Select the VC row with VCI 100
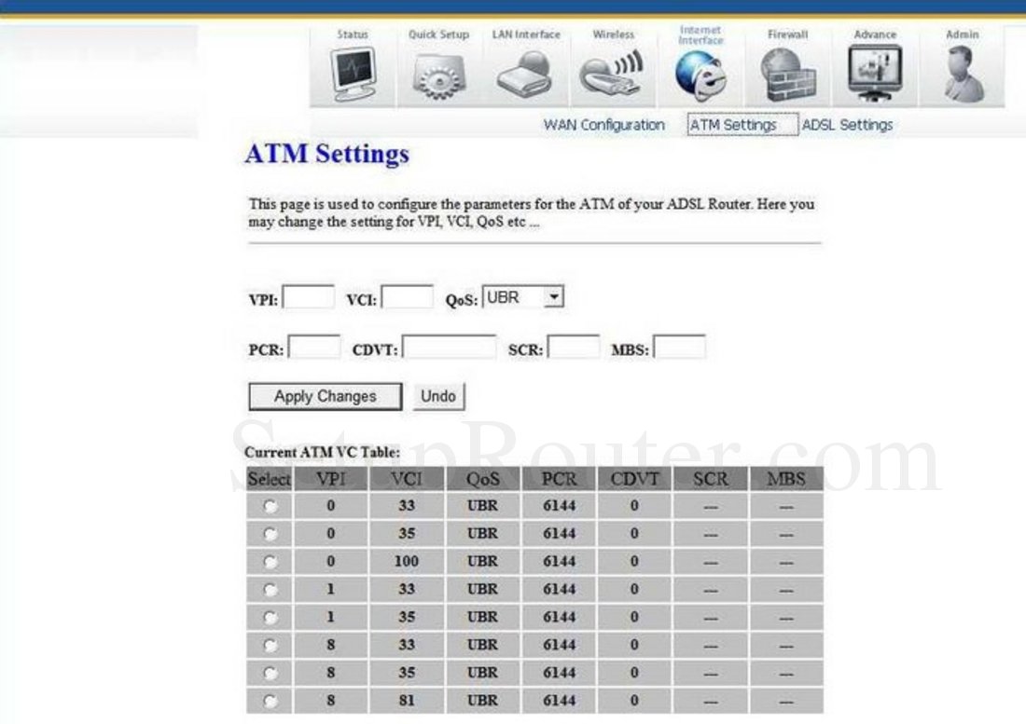Viewport: 1026px width, 724px height. click(270, 561)
